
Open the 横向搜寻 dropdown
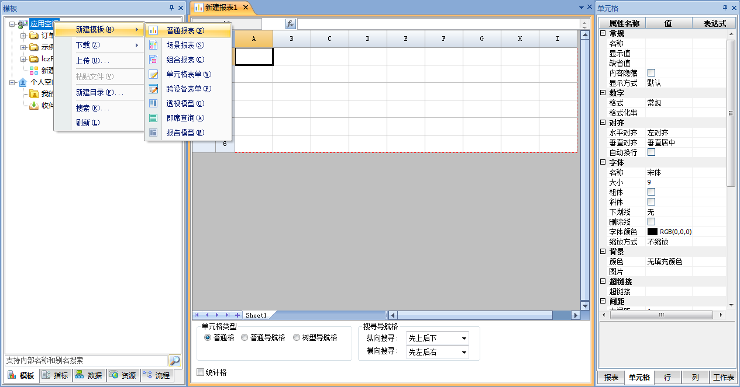point(437,352)
